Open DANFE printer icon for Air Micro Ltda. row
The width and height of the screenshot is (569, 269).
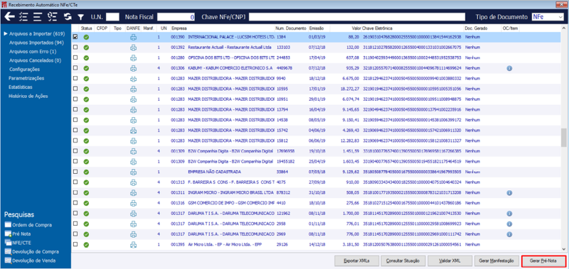tap(134, 244)
